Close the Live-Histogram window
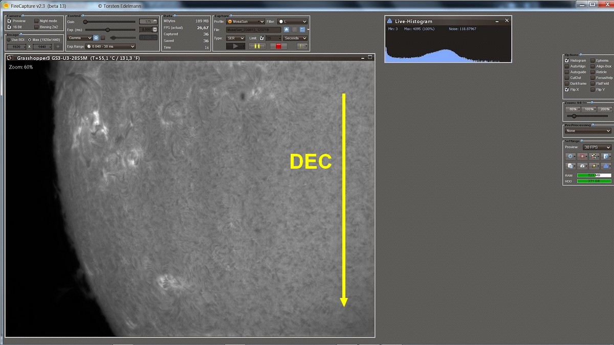614x345 pixels. pos(507,20)
